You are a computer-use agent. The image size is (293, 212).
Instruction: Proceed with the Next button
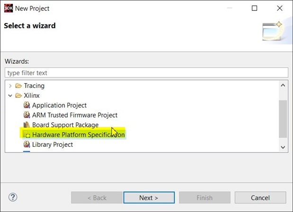[x=149, y=198]
